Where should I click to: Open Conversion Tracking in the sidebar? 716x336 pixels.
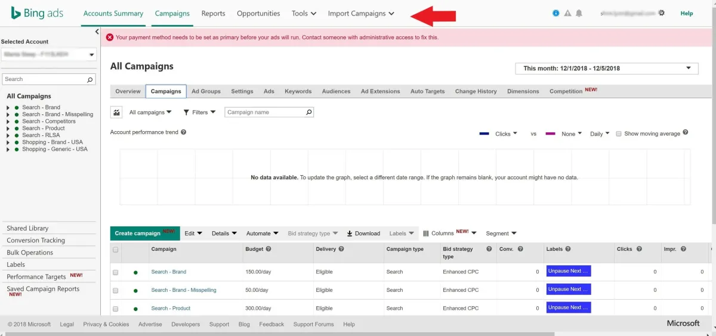(36, 241)
